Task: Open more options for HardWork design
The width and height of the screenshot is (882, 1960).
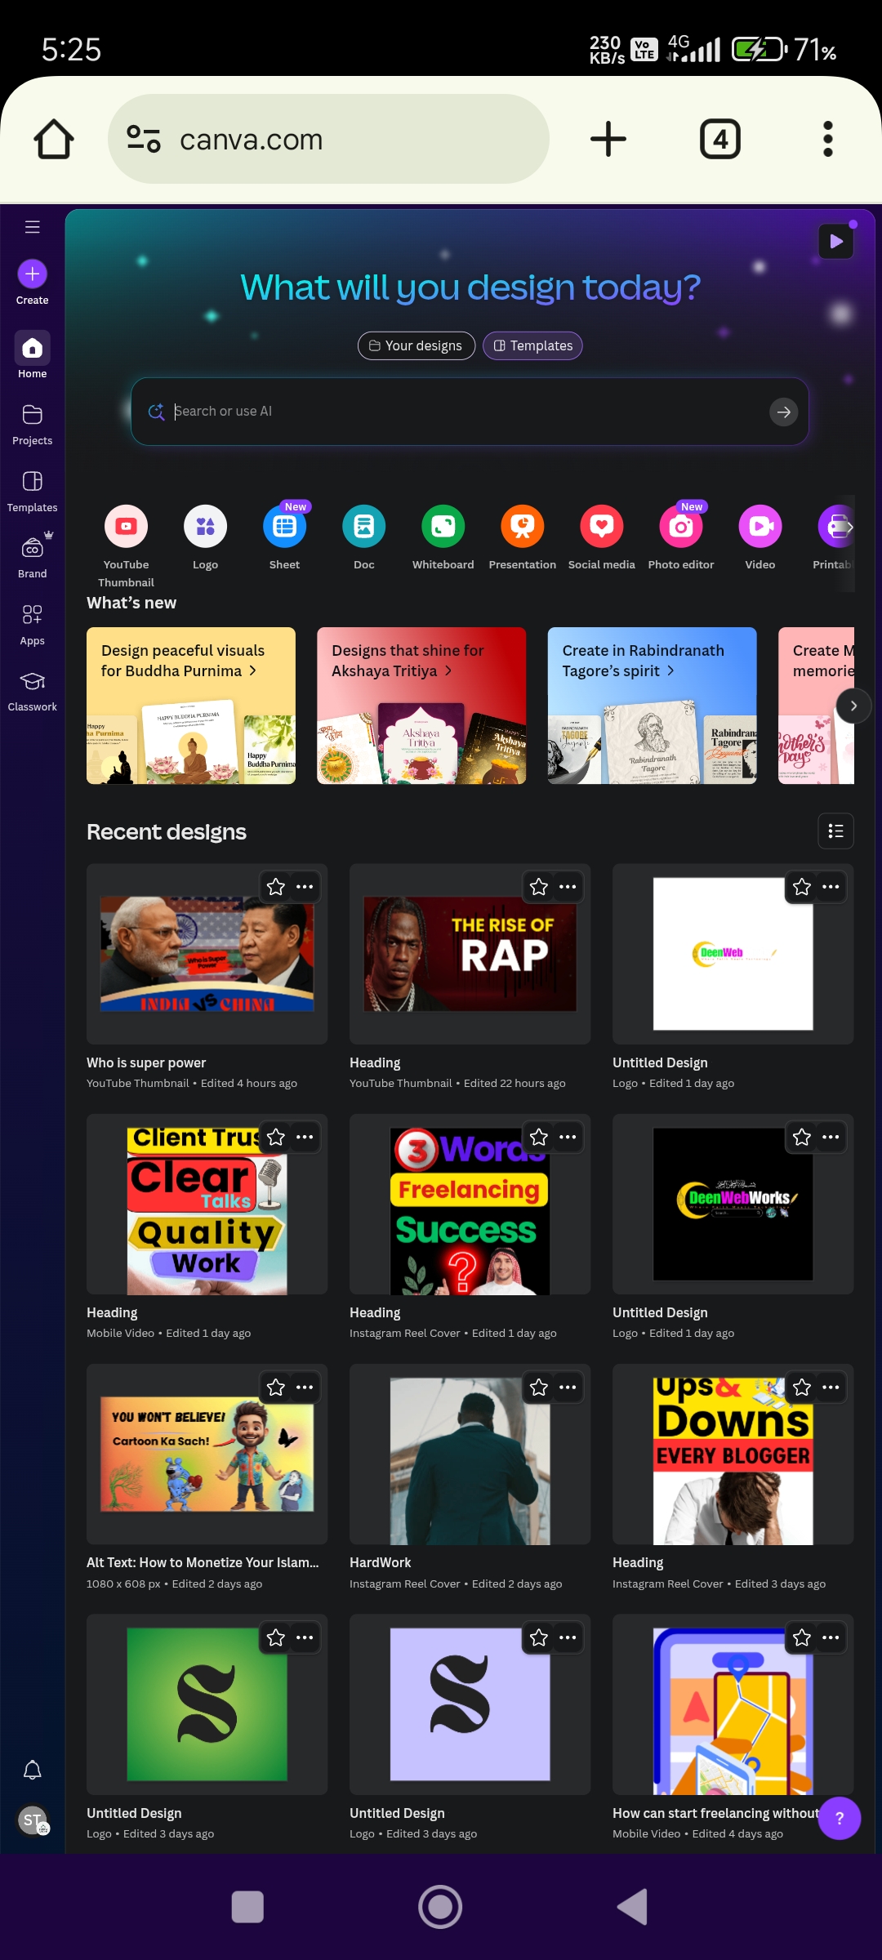Action: pos(568,1388)
